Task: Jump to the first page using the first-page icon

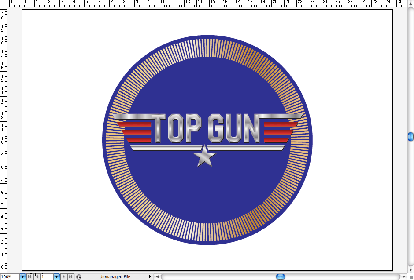Action: pyautogui.click(x=29, y=276)
